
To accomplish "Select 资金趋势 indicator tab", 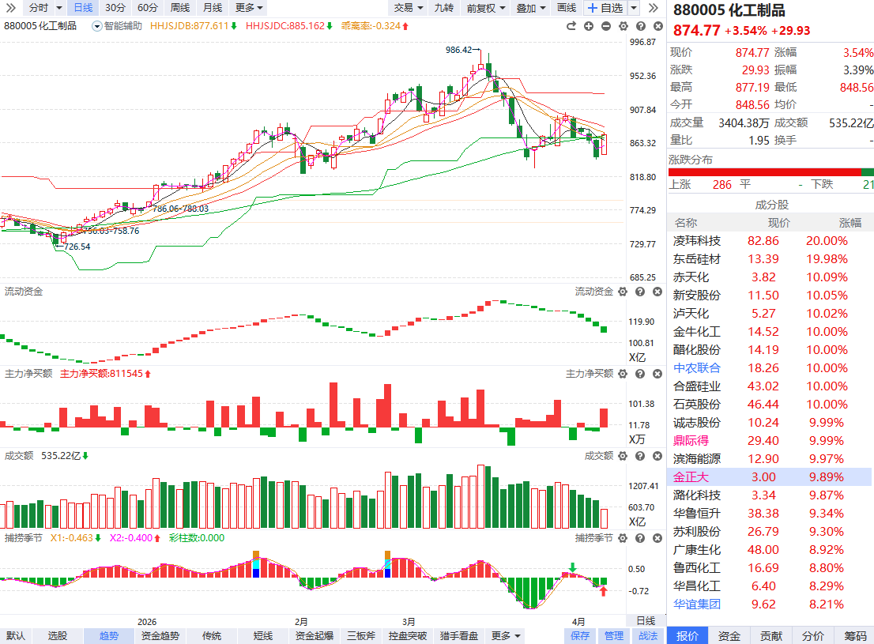I will [160, 636].
